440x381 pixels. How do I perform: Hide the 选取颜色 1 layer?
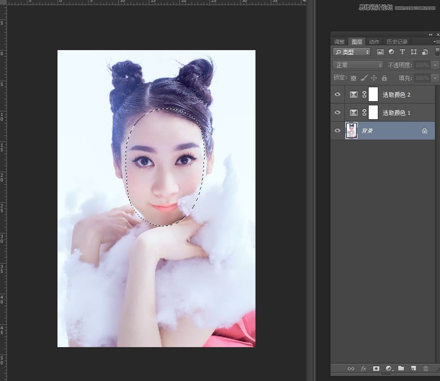pyautogui.click(x=338, y=112)
